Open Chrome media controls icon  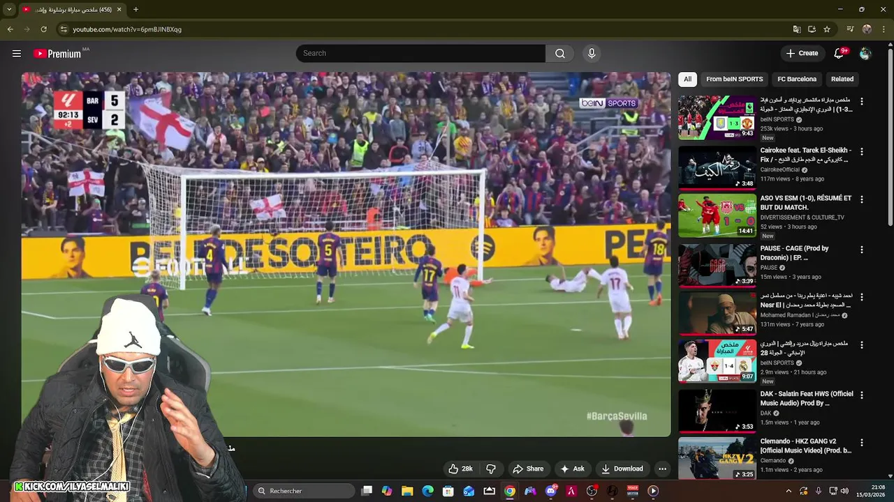850,29
